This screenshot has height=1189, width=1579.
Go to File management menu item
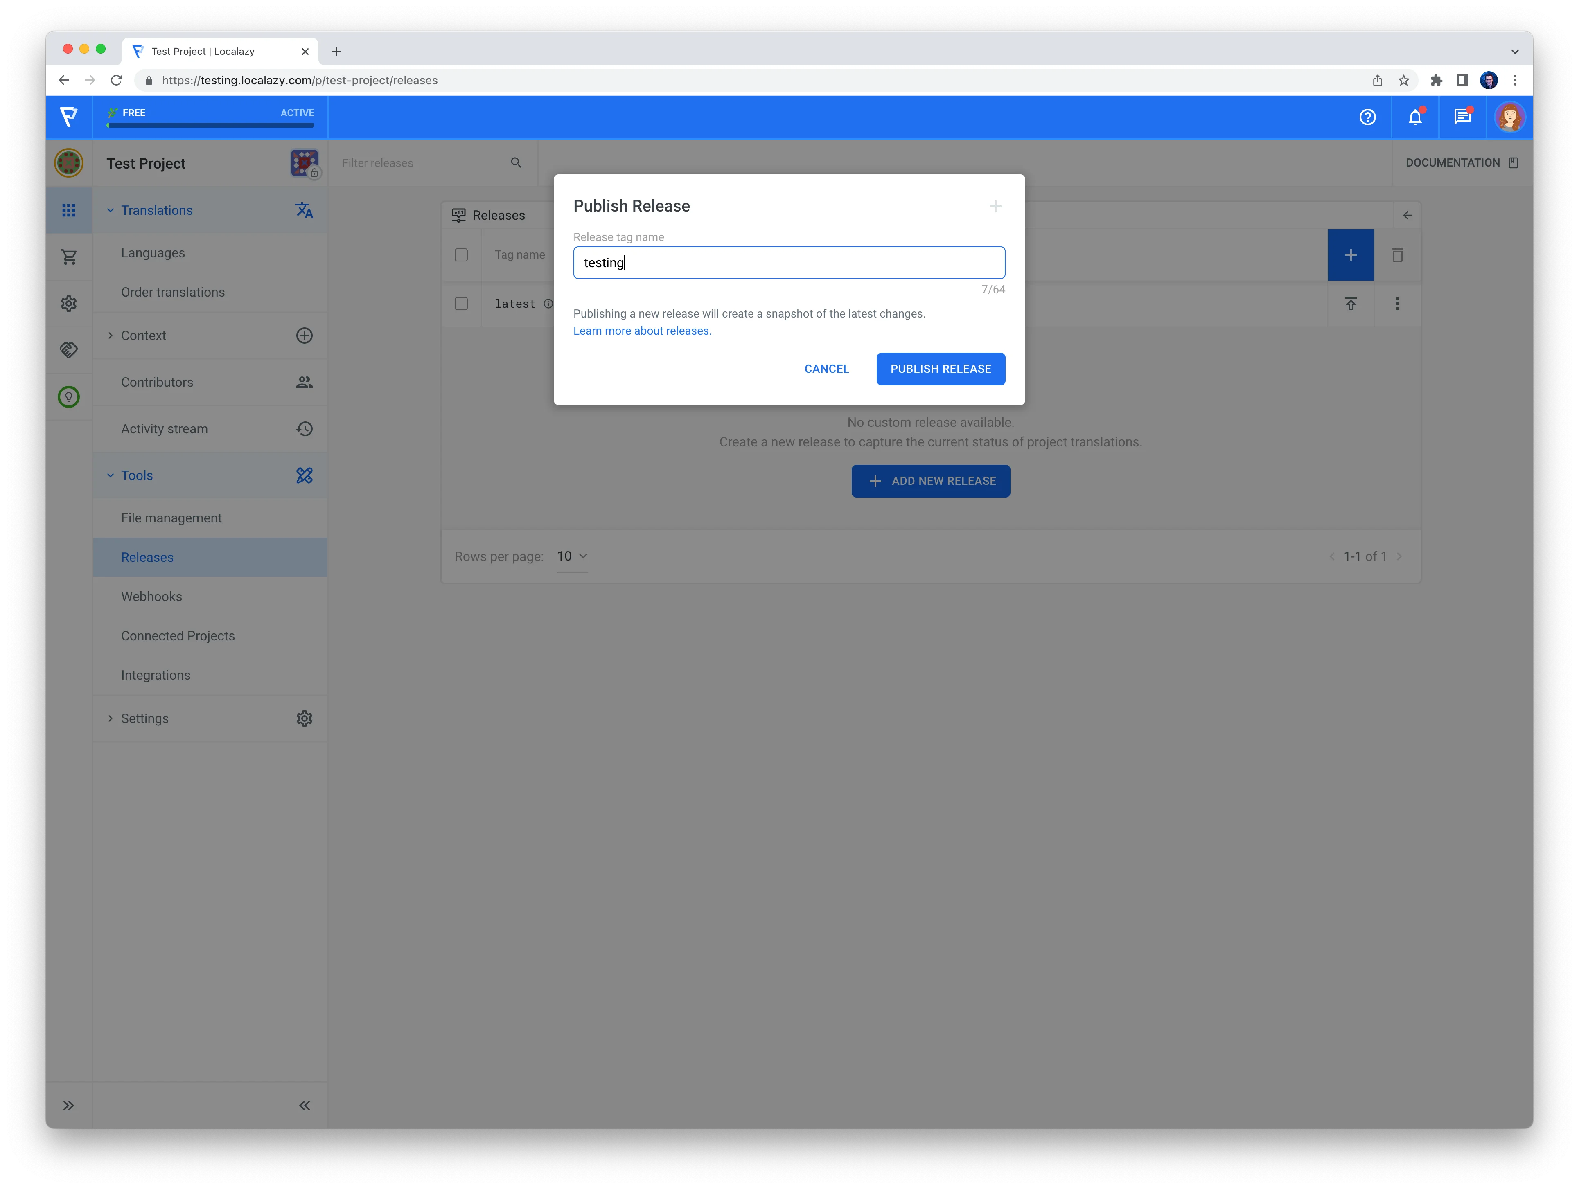(171, 518)
